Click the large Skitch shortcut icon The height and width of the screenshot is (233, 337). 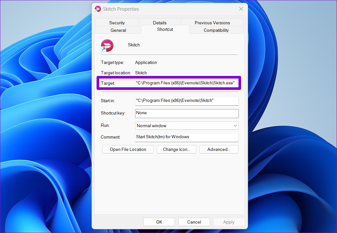(107, 46)
